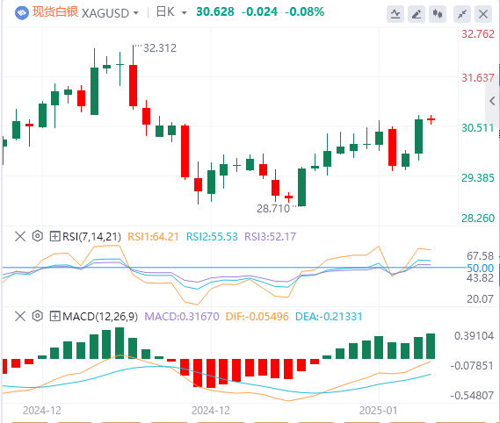The image size is (500, 423).
Task: Expand side panel with left chevron
Action: tap(492, 101)
